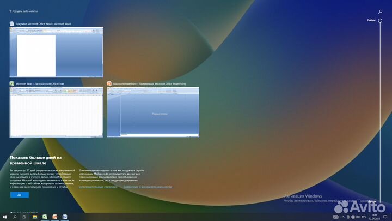Screen dimensions: 392x221
Task: Open the volume speaker tray icon
Action: [358, 217]
